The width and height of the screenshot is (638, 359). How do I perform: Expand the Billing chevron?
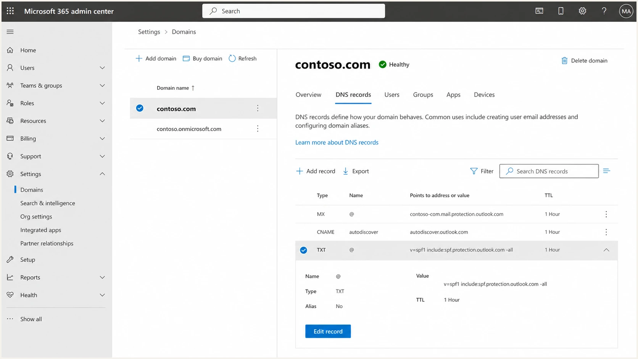tap(102, 138)
